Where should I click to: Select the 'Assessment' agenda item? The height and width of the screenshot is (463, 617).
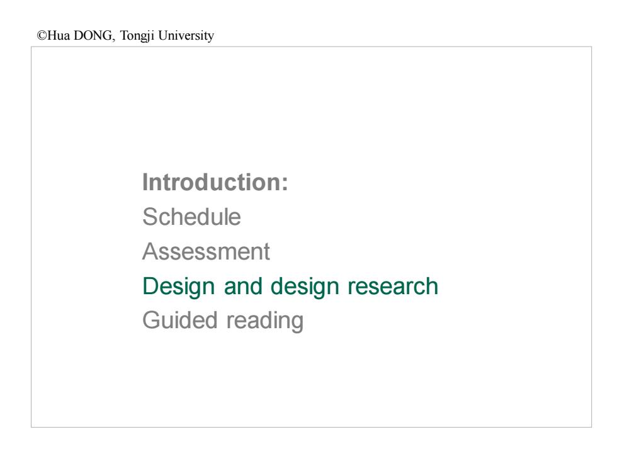pos(207,251)
